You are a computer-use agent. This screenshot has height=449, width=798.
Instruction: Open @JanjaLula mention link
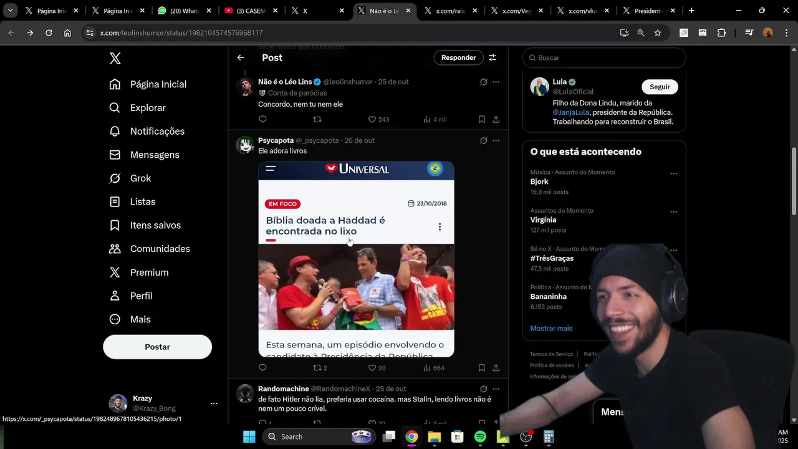(x=570, y=112)
